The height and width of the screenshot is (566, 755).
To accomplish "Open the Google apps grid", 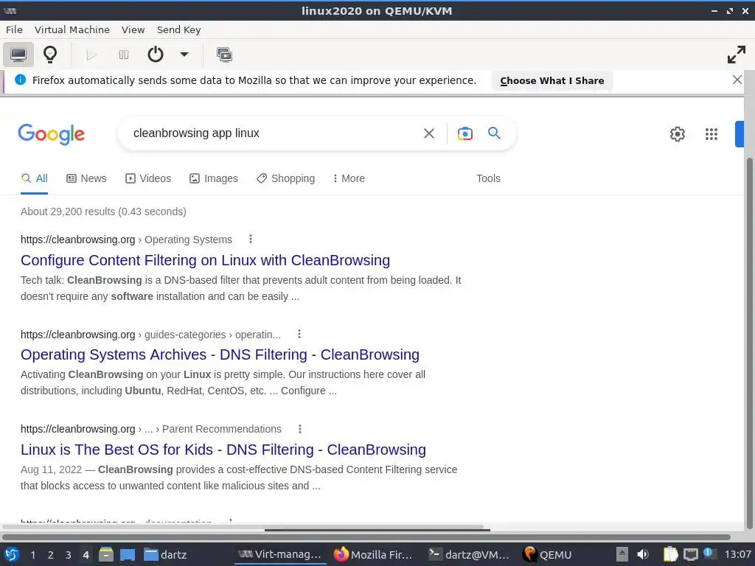I will click(711, 134).
